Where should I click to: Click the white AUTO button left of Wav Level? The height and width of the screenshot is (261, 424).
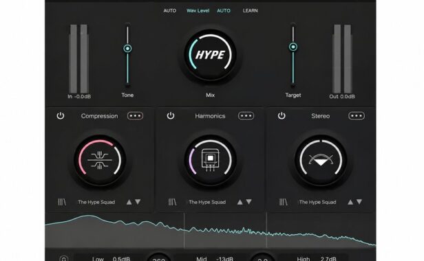[x=170, y=11]
